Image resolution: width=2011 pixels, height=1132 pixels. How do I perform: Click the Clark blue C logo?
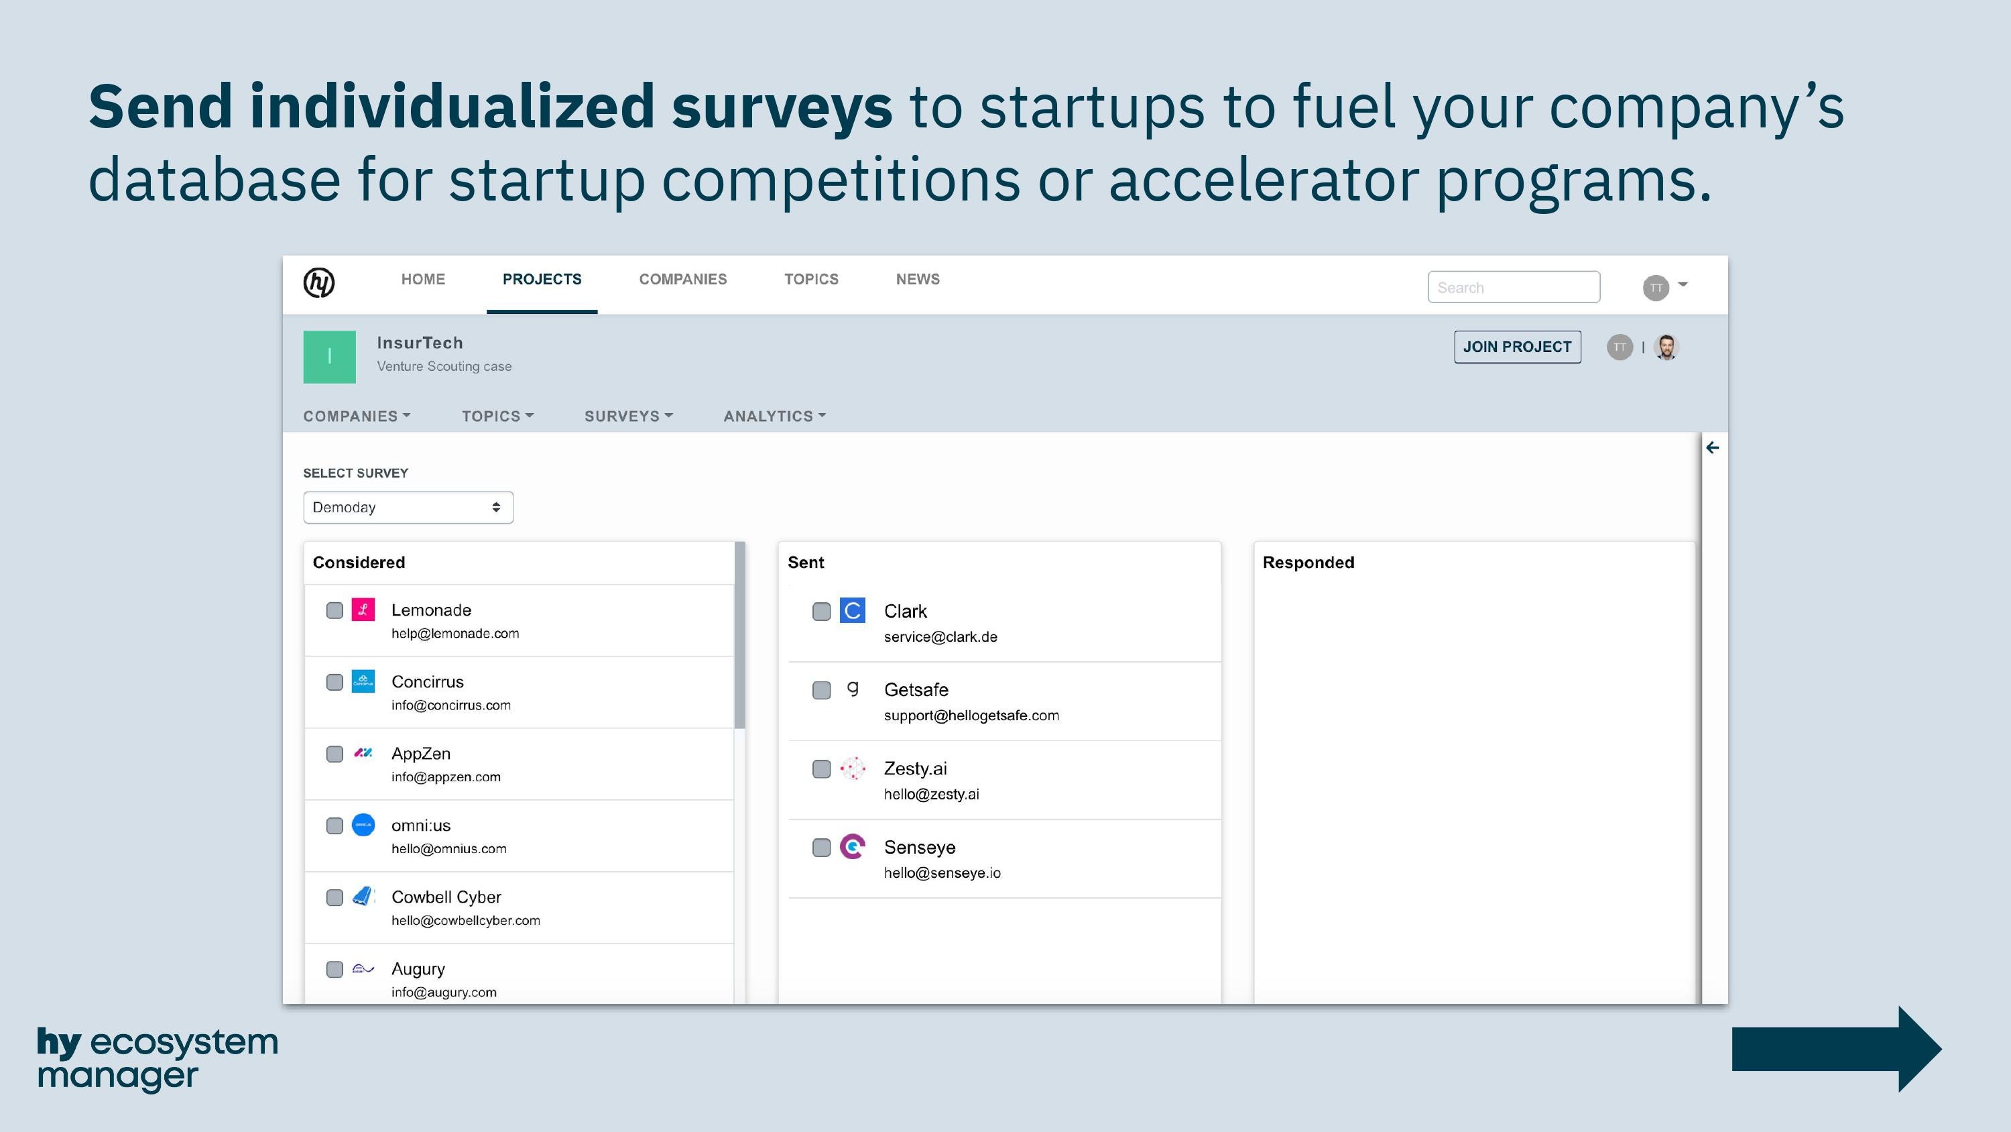pos(852,610)
